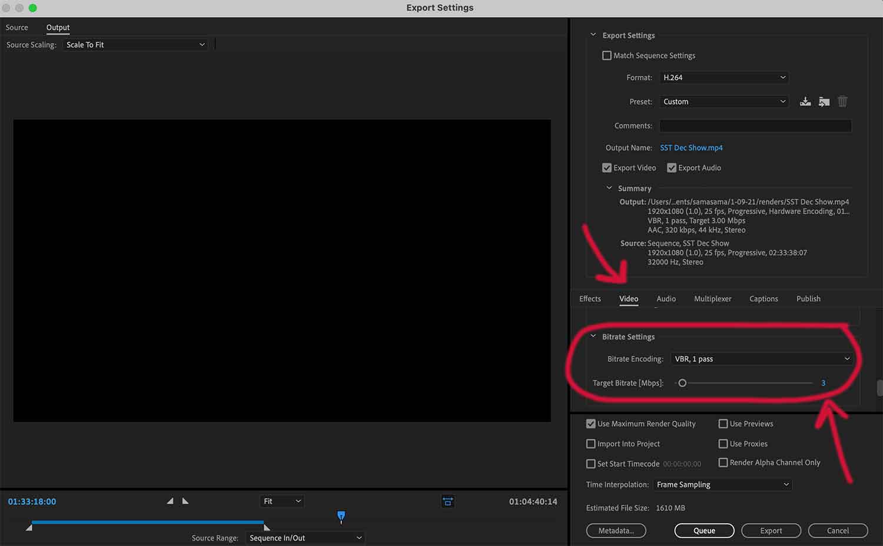Set Out point on the preview timeline

[x=185, y=501]
